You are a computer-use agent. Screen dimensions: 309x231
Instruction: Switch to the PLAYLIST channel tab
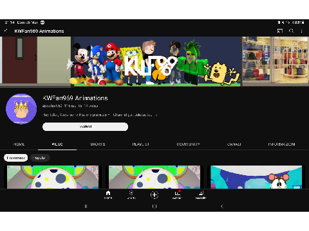(x=140, y=144)
